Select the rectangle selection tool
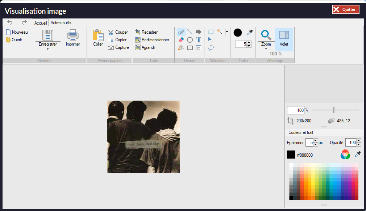 (x=211, y=32)
